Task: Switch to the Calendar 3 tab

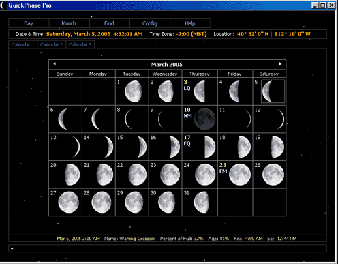Action: (x=80, y=44)
